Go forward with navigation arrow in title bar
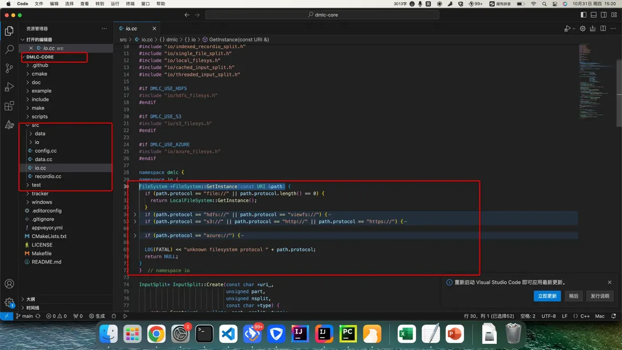The height and width of the screenshot is (350, 622). [x=197, y=15]
